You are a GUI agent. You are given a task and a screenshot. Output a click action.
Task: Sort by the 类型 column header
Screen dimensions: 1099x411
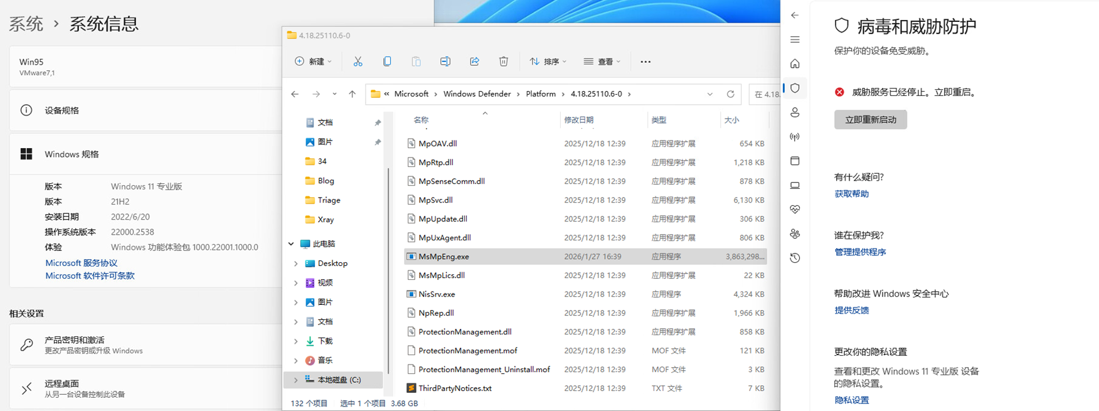659,120
